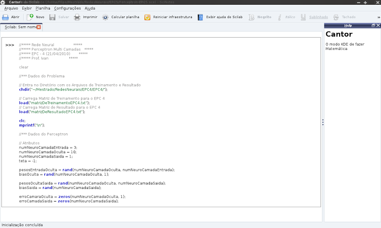Click the pesosEntradaOculta rand line
This screenshot has height=228, width=381.
(97, 170)
